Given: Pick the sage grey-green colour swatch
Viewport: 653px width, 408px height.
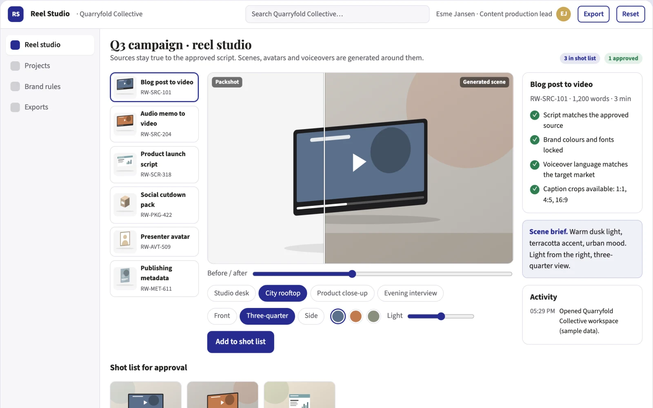Looking at the screenshot, I should coord(373,316).
